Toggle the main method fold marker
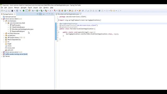167x94 pixels. click(58, 32)
